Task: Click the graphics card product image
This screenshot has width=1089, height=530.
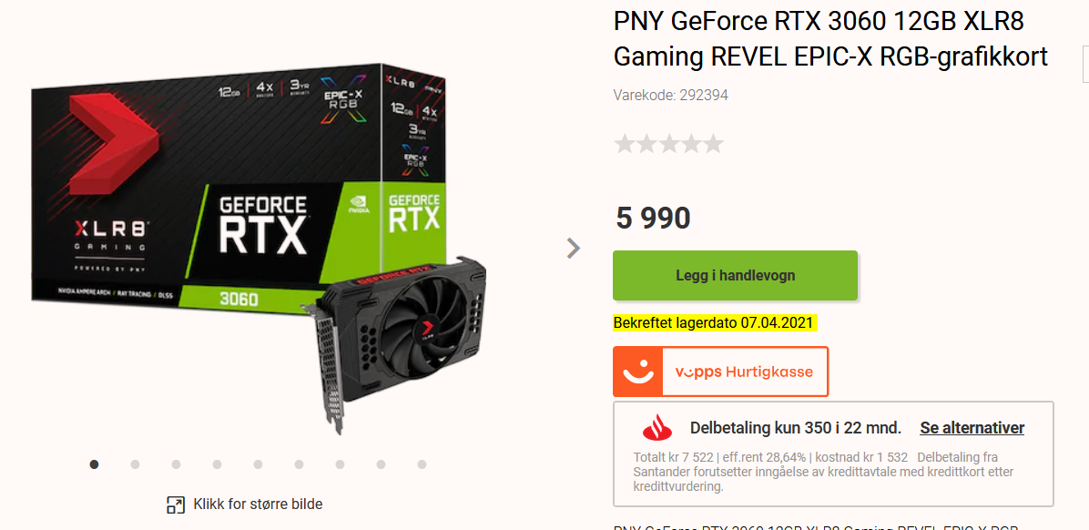Action: click(x=236, y=250)
